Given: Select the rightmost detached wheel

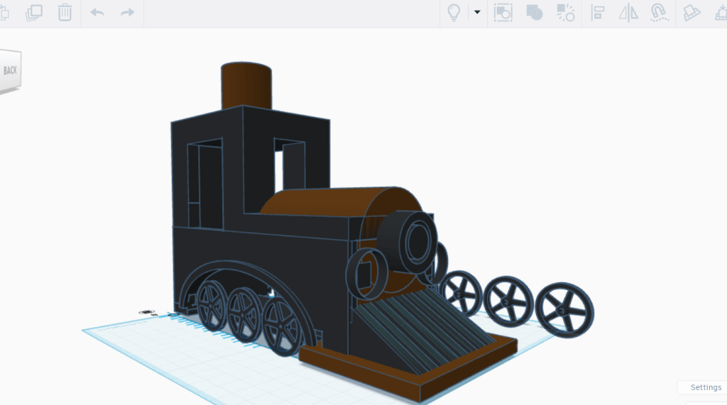Looking at the screenshot, I should tap(564, 310).
